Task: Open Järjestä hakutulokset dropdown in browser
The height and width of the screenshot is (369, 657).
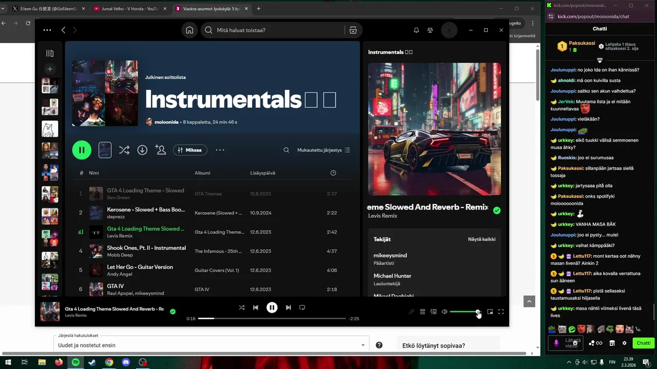Action: [211, 345]
